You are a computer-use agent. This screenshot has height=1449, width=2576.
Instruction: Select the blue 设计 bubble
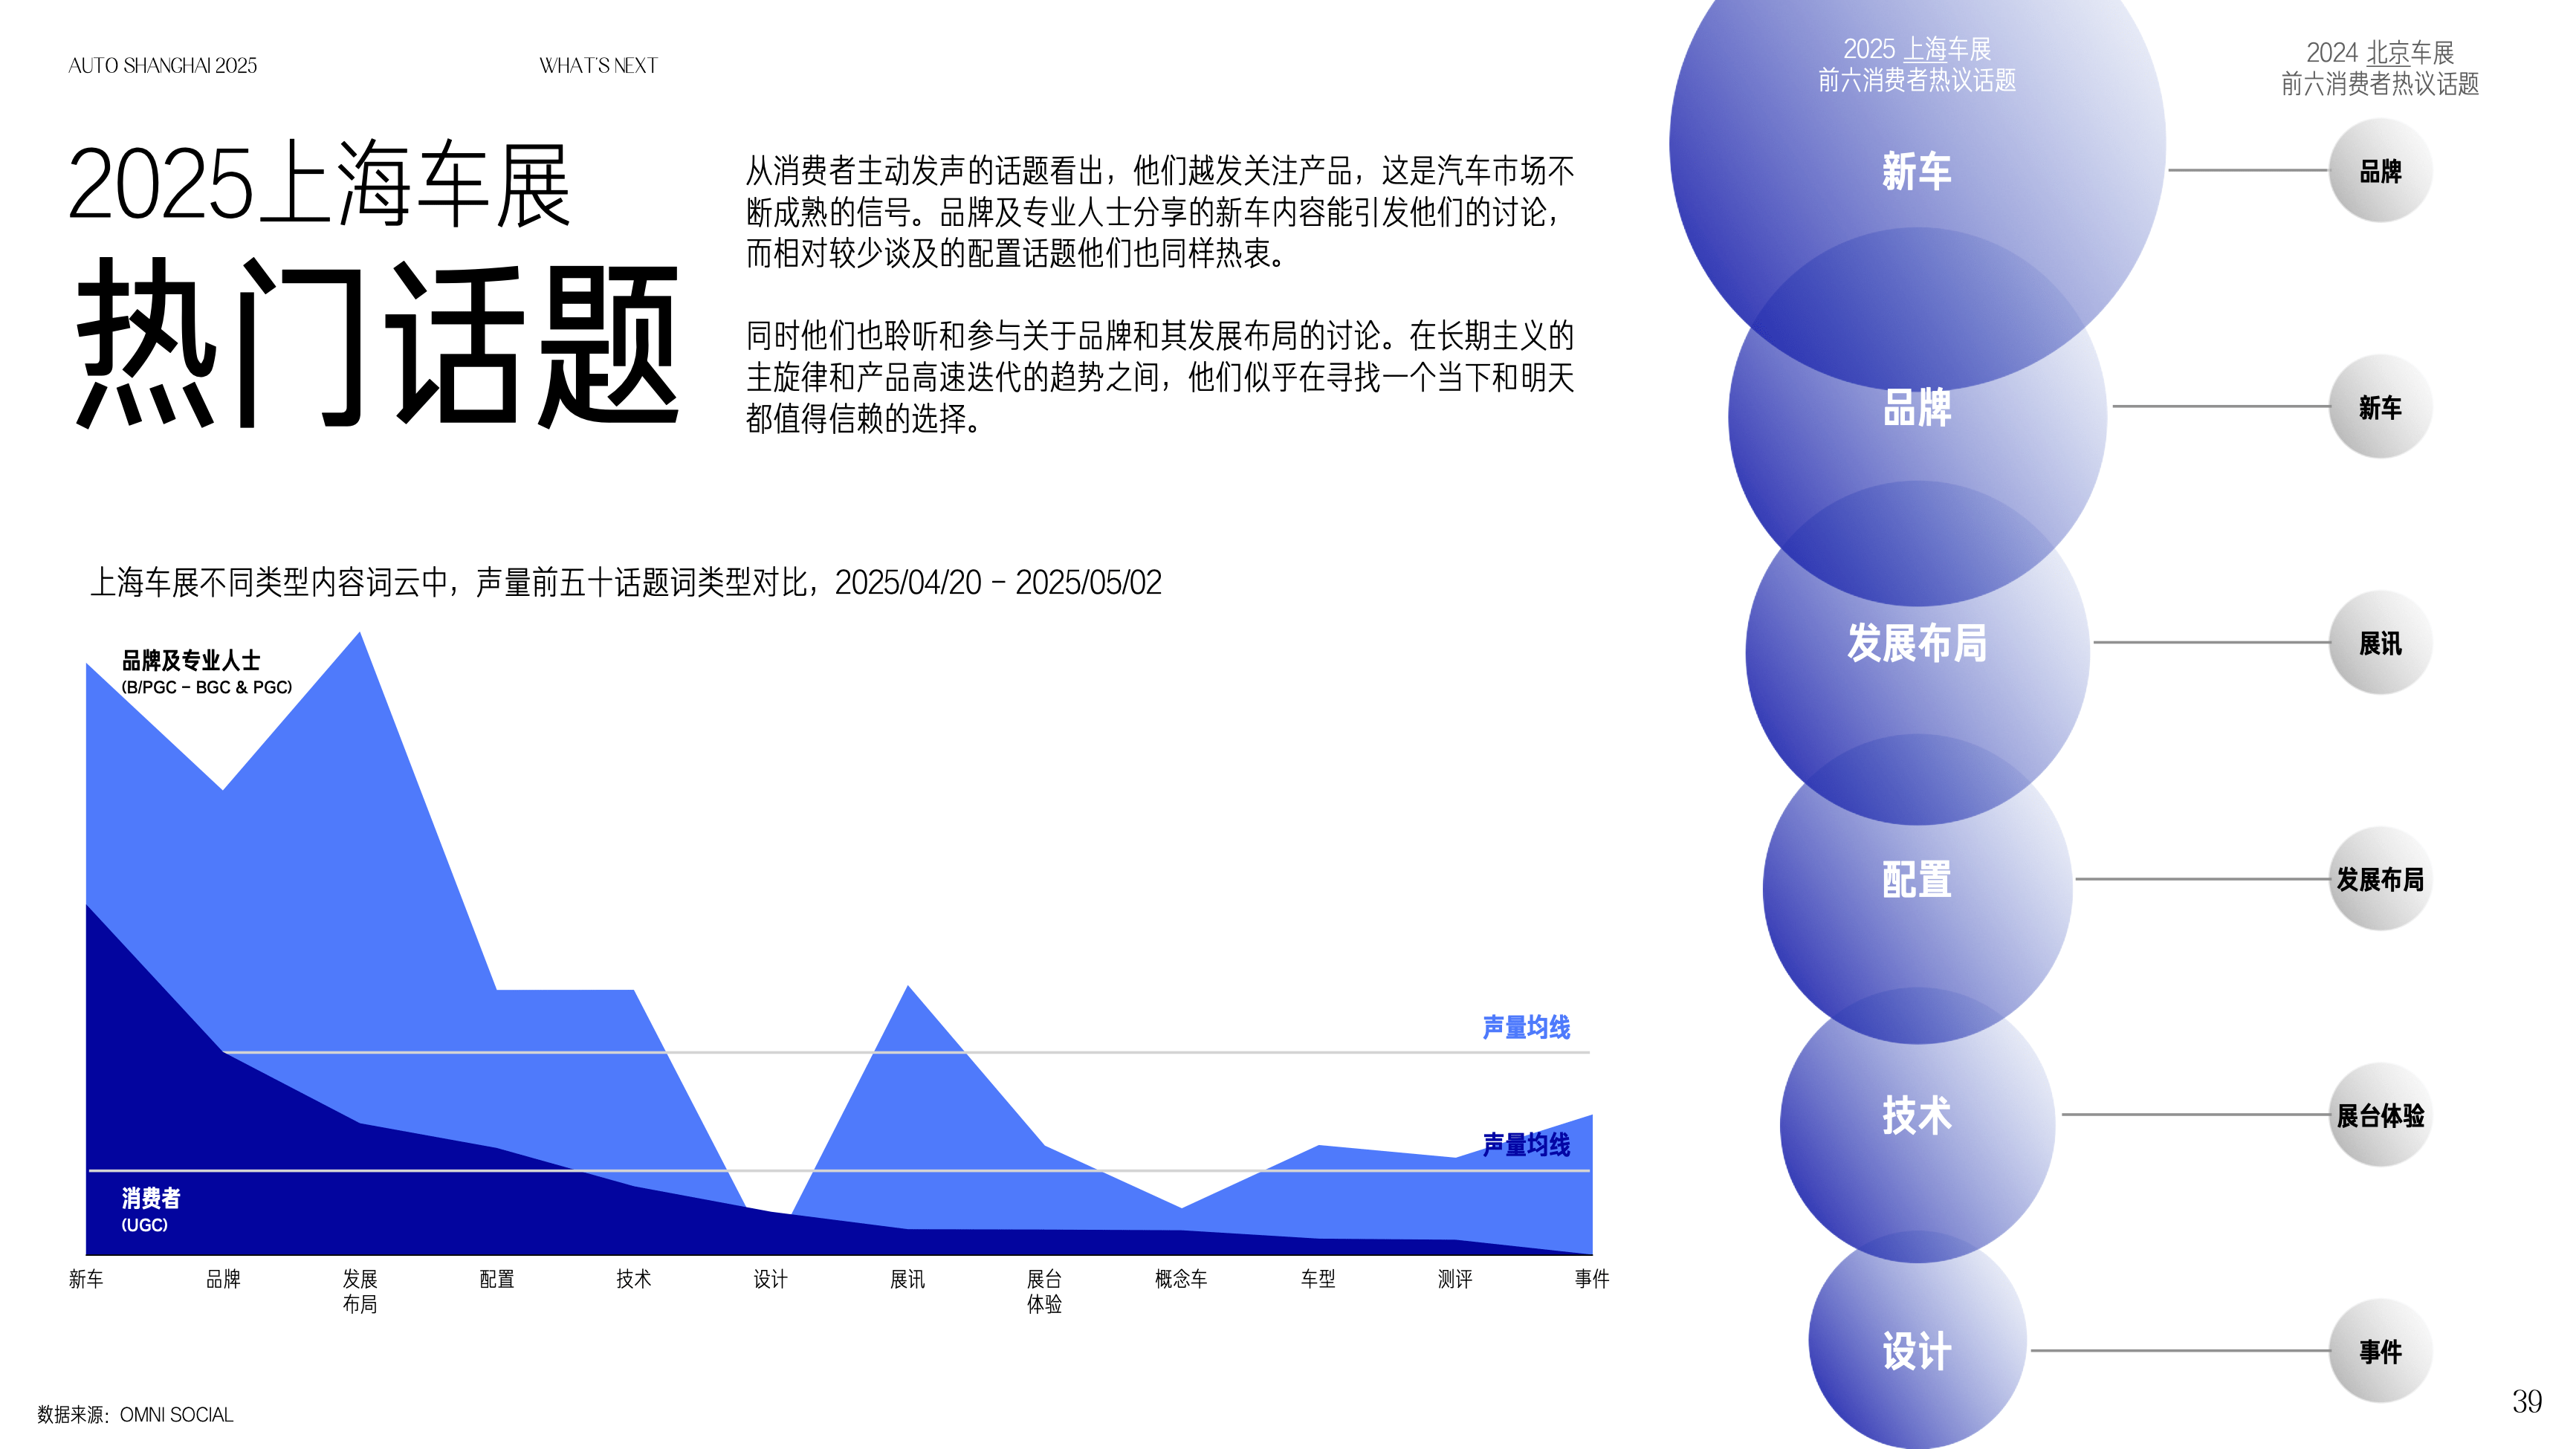[x=1917, y=1340]
